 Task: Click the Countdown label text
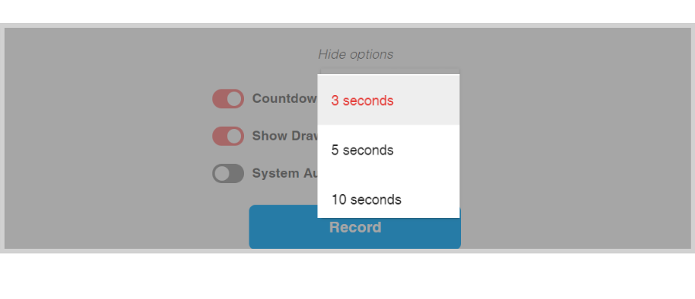[284, 98]
